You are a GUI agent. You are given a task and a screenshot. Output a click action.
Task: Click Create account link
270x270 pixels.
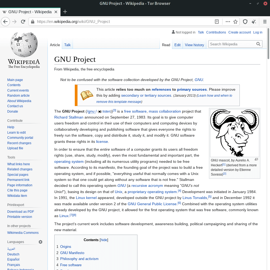(239, 32)
